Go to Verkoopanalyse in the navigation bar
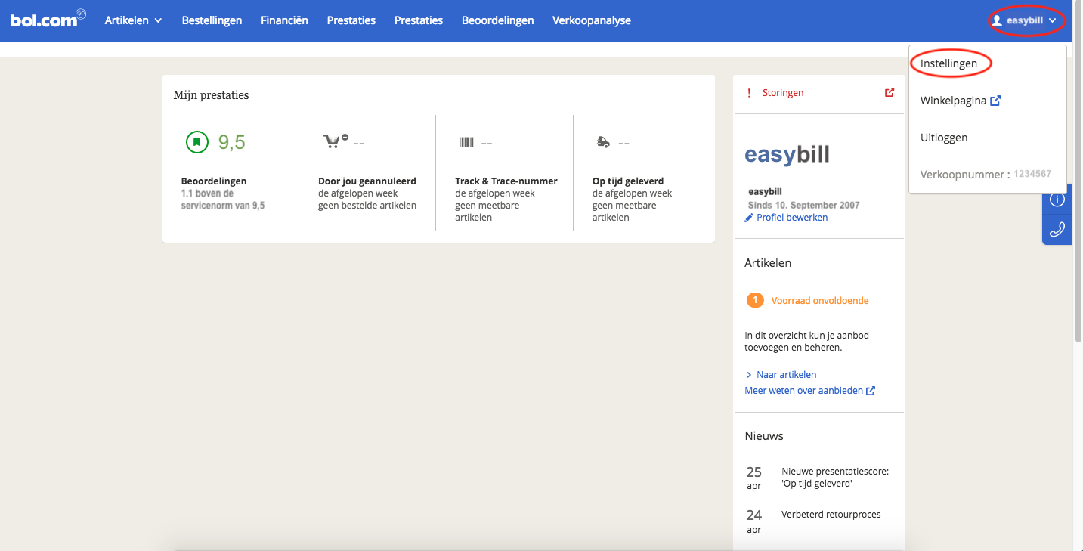 click(x=591, y=20)
